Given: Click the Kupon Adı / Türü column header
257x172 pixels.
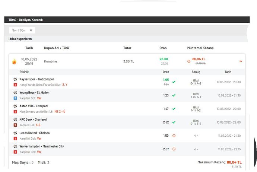Looking at the screenshot, I should pyautogui.click(x=56, y=48).
